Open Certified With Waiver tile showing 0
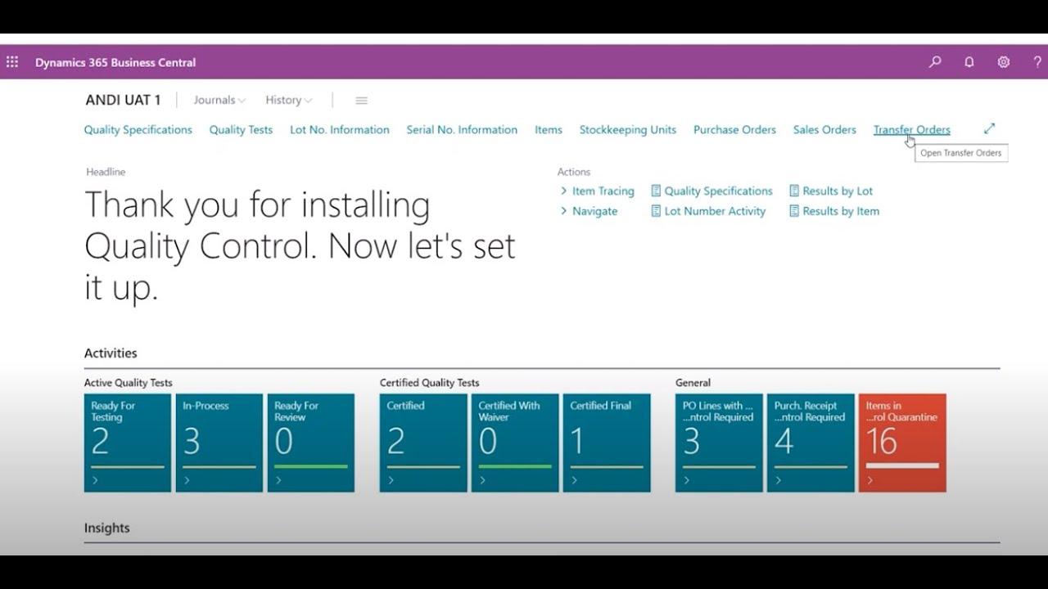The image size is (1048, 589). pyautogui.click(x=515, y=443)
